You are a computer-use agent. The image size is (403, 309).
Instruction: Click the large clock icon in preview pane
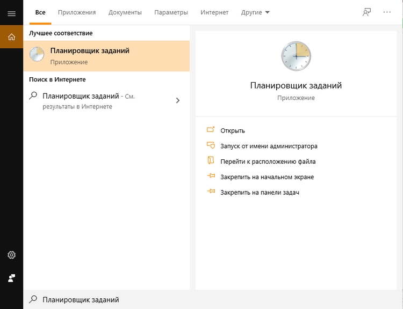296,56
